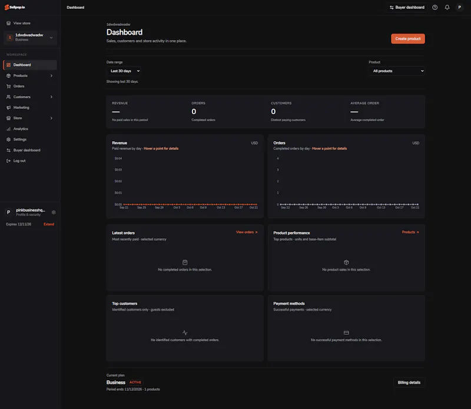The image size is (471, 409).
Task: Open Orders in the sidebar
Action: point(30,86)
